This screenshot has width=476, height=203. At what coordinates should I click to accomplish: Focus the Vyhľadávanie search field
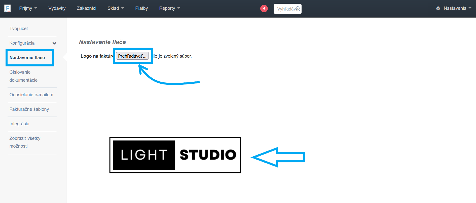coord(286,9)
